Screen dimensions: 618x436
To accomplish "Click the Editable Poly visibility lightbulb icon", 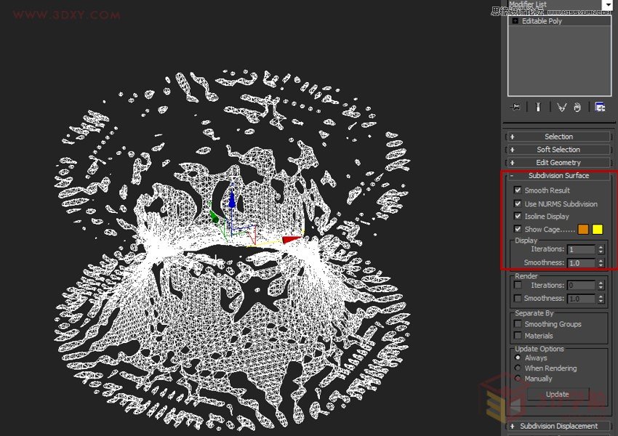I will point(515,21).
